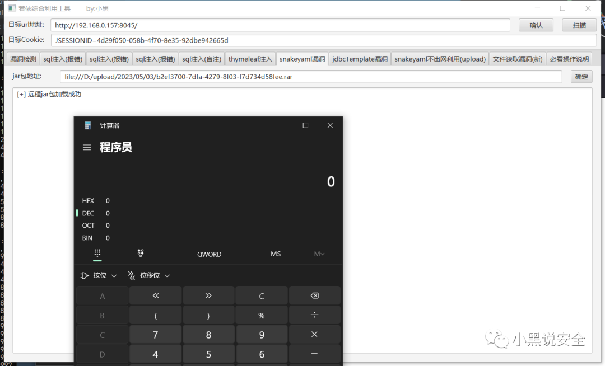
Task: Maximize the calculator window
Action: click(x=305, y=125)
